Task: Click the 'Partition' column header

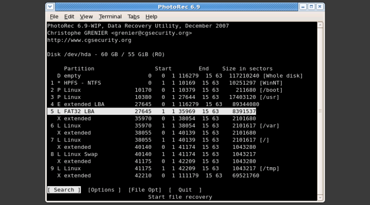Action: point(79,68)
